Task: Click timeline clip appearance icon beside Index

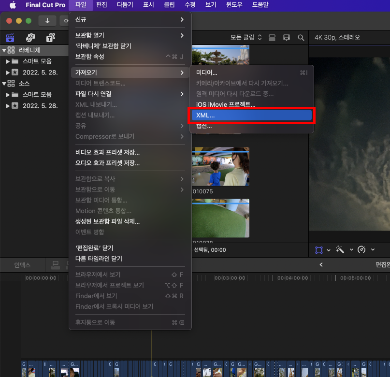Action: pos(56,265)
